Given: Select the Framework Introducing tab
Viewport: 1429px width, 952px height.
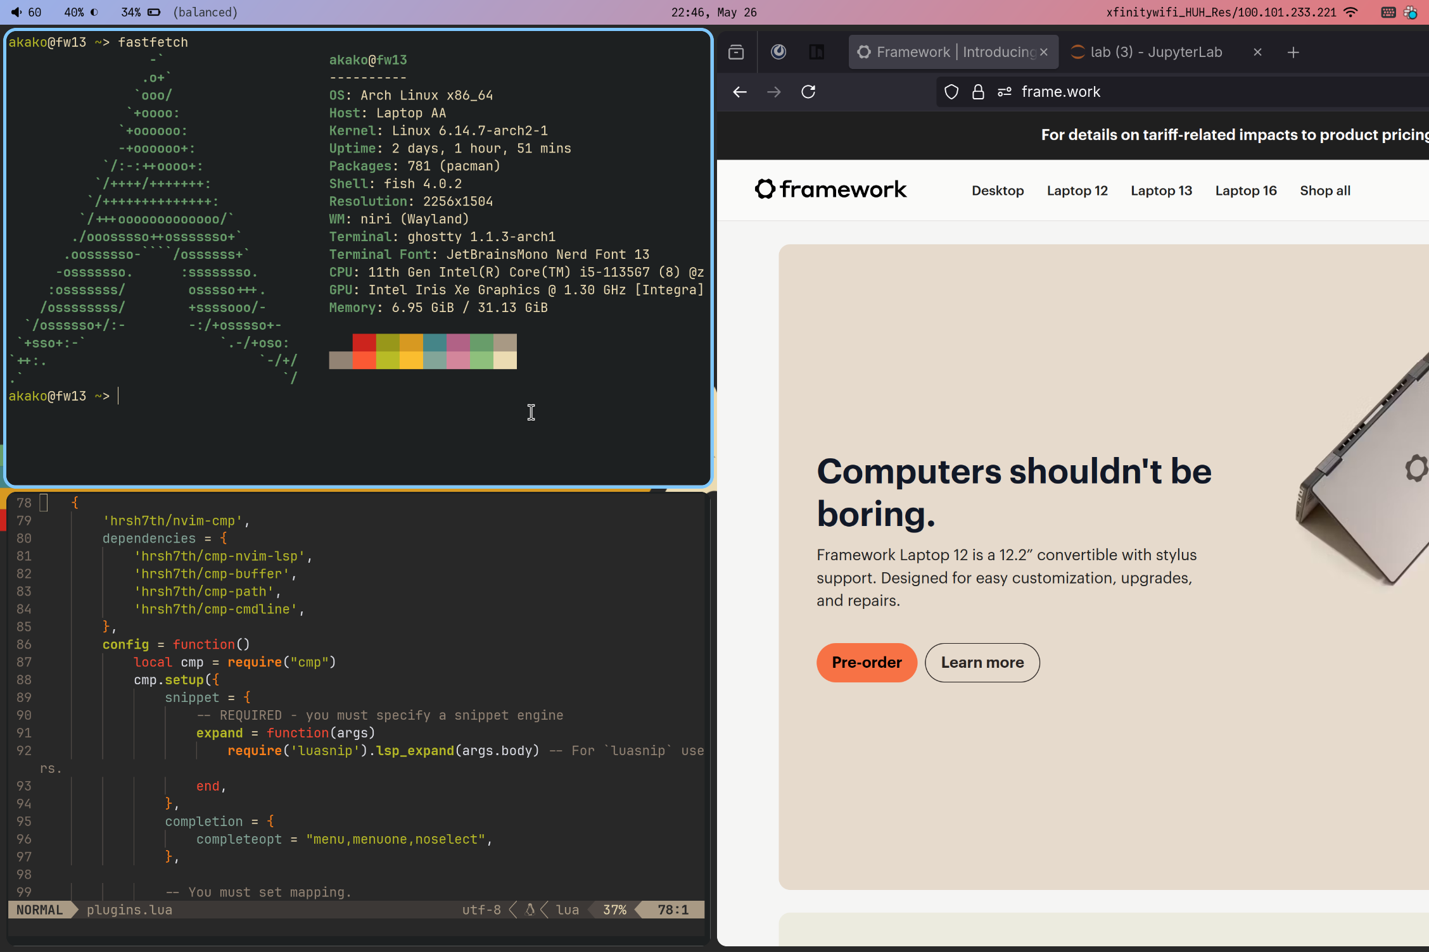Looking at the screenshot, I should 947,53.
